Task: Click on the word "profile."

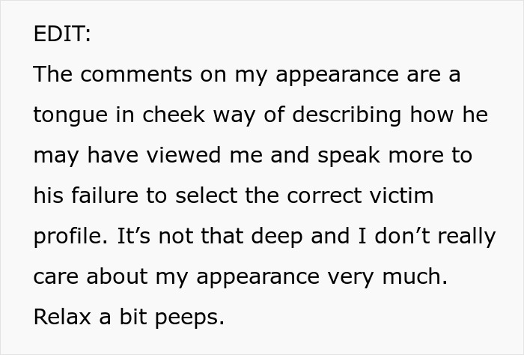Action: tap(71, 237)
